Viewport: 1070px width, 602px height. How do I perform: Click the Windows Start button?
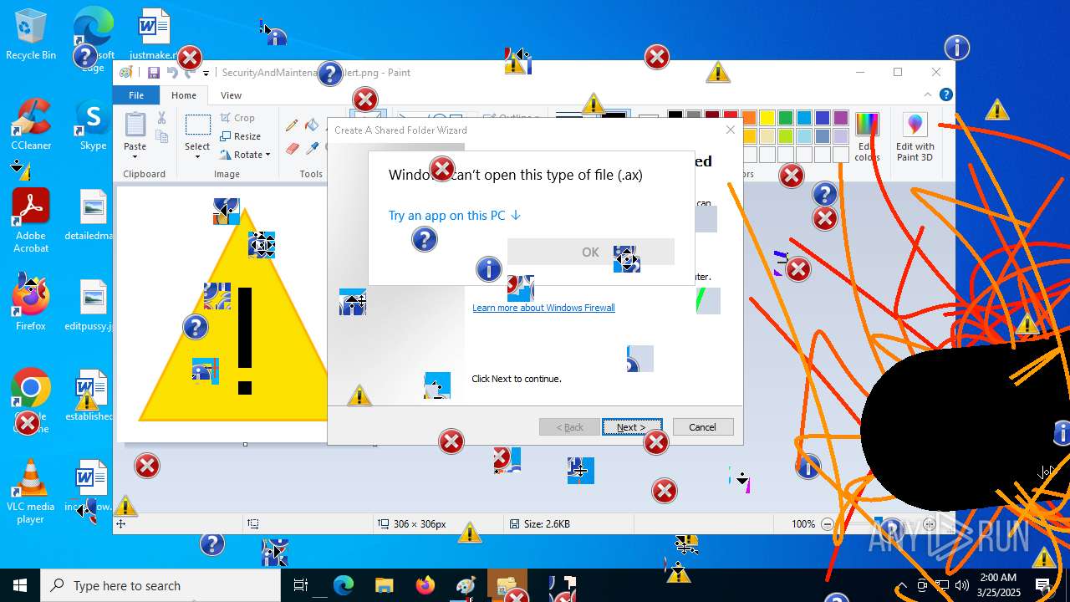click(20, 585)
